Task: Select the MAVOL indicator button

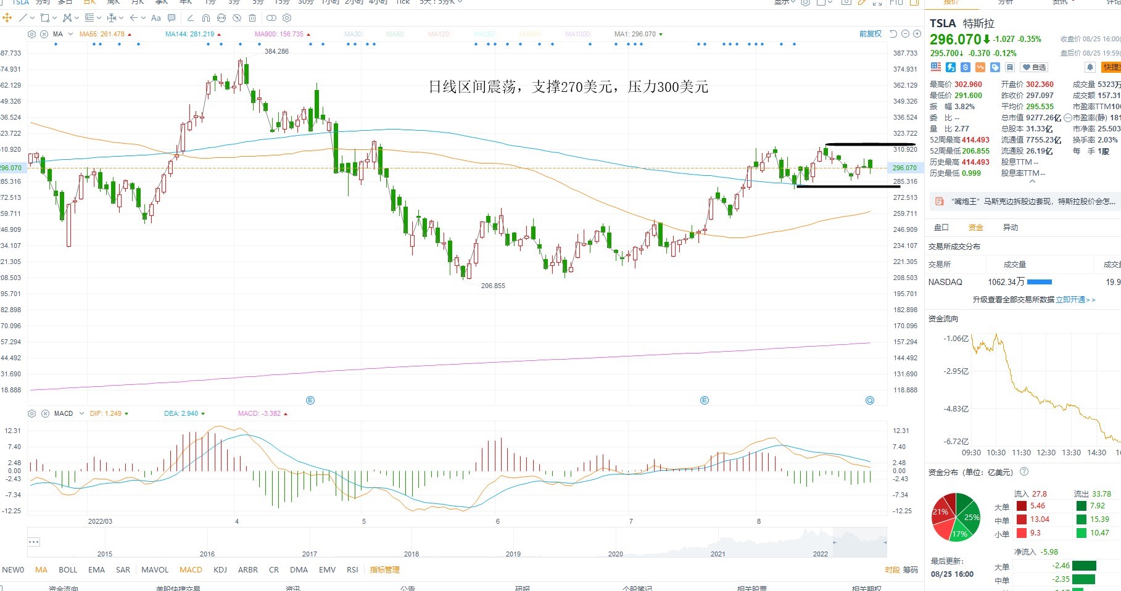Action: pyautogui.click(x=155, y=570)
